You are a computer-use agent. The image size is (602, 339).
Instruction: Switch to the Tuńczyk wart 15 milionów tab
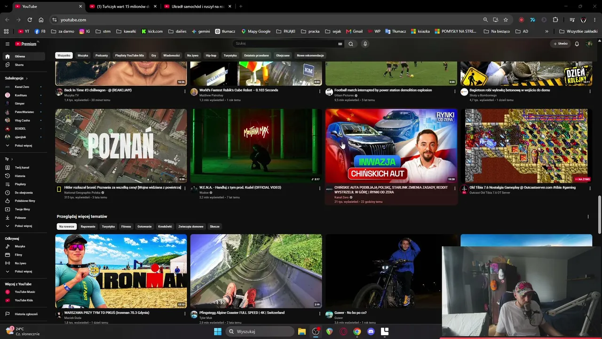coord(123,7)
